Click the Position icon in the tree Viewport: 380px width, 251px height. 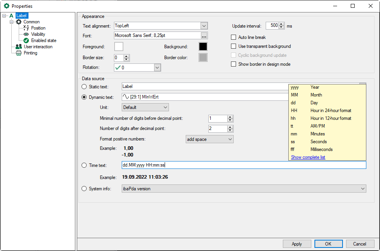26,28
